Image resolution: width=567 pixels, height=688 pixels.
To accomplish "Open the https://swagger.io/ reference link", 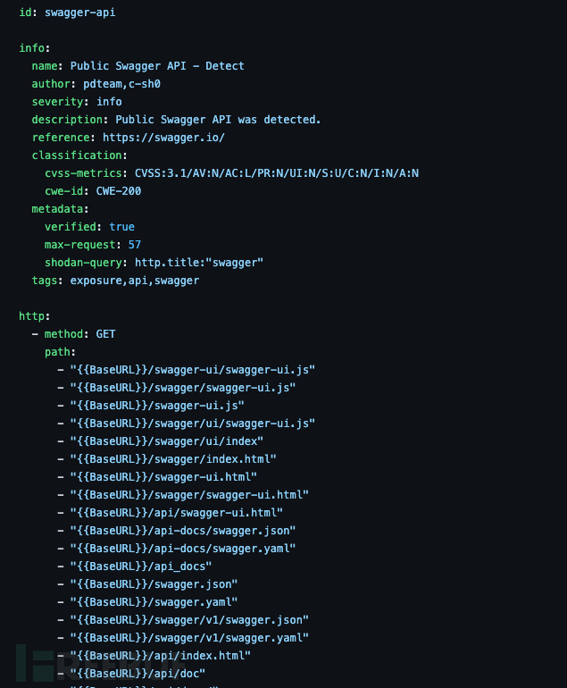I will pyautogui.click(x=163, y=138).
